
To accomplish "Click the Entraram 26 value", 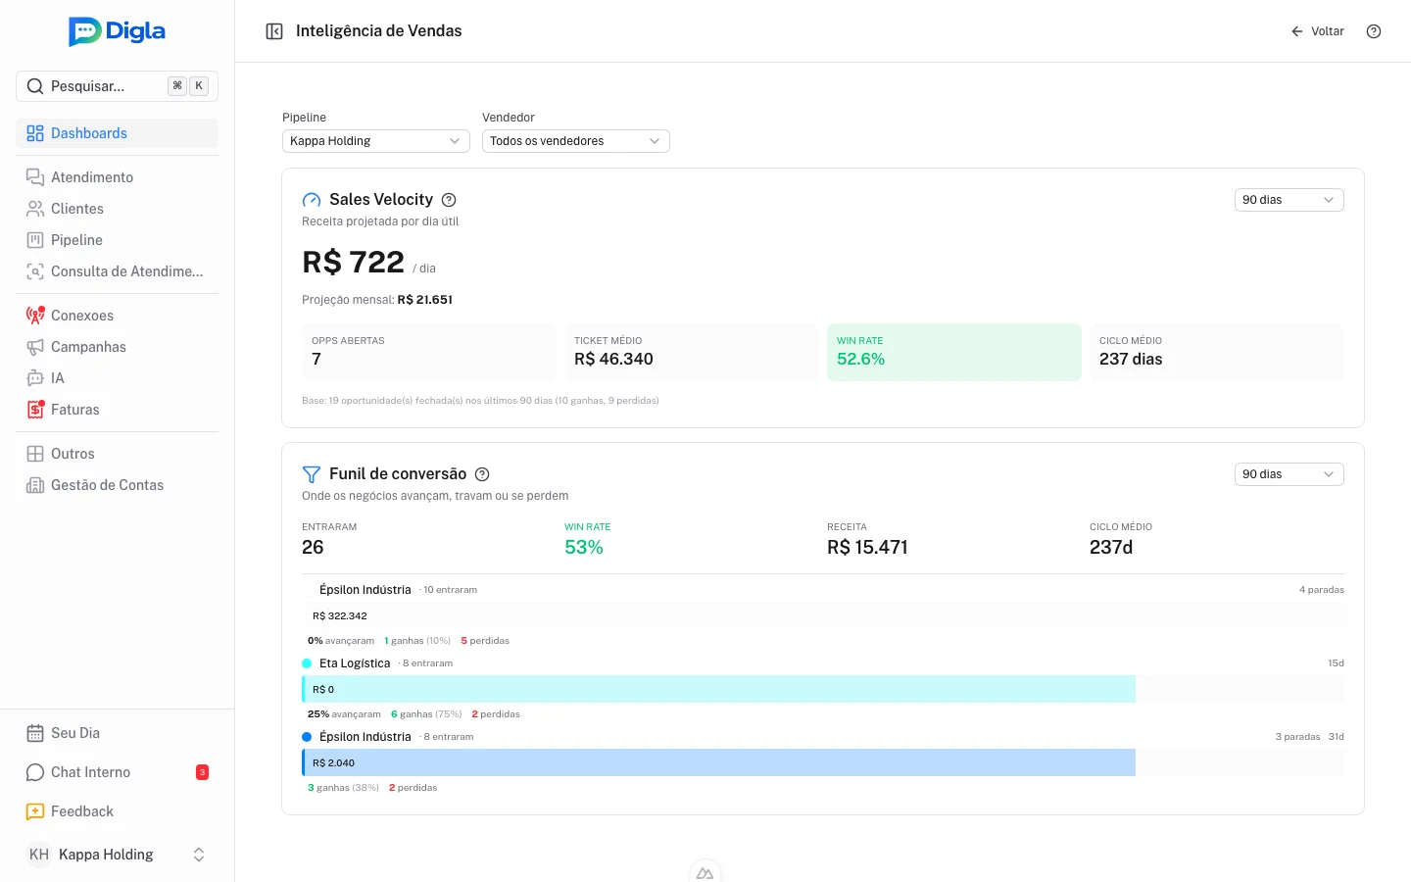I will [x=313, y=547].
